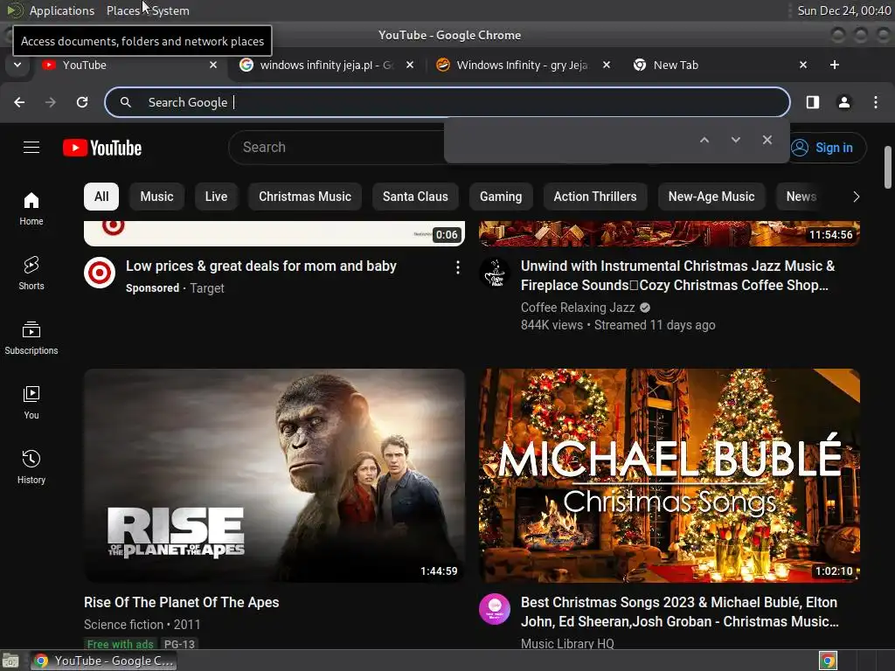895x671 pixels.
Task: Open the Chrome profile icon
Action: (x=844, y=102)
